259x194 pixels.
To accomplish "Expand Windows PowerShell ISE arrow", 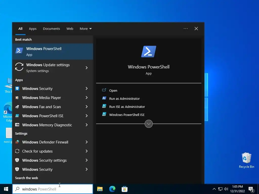I will 87,116.
